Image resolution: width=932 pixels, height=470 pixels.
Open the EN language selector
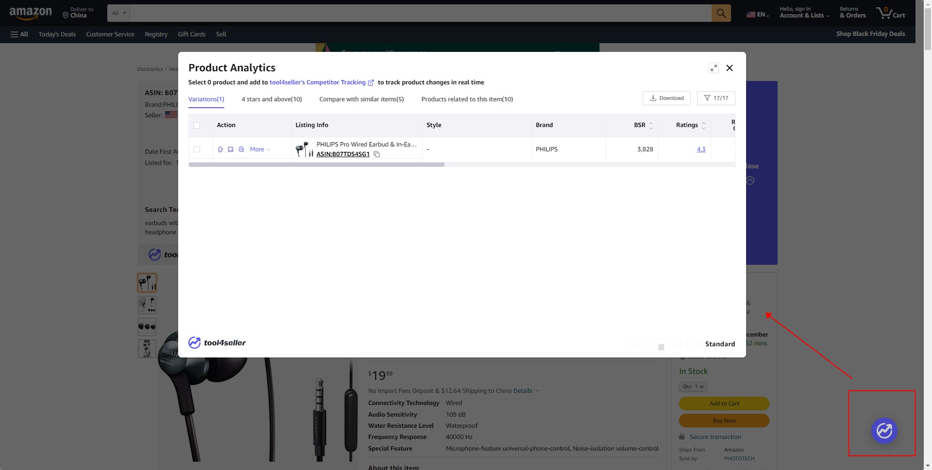coord(758,15)
